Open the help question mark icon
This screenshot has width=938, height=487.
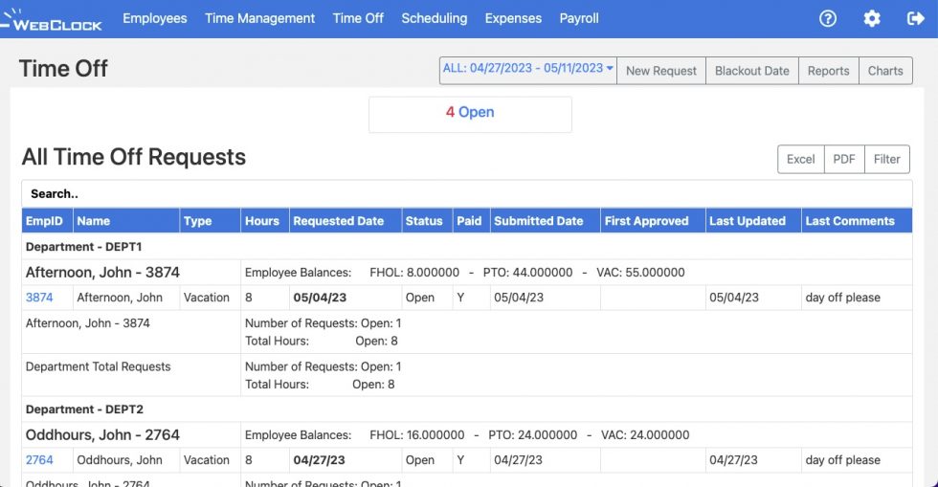pyautogui.click(x=828, y=18)
